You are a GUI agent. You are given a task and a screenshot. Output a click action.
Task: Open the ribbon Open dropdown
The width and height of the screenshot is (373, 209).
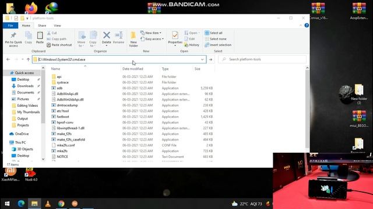click(x=192, y=33)
